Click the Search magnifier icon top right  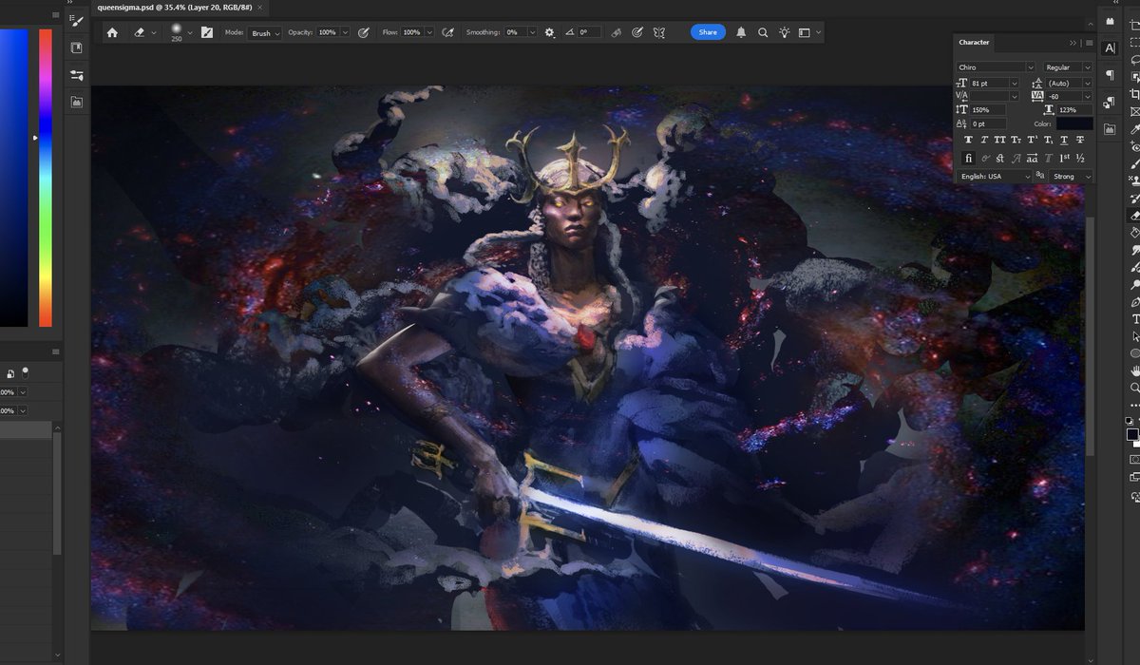tap(762, 31)
